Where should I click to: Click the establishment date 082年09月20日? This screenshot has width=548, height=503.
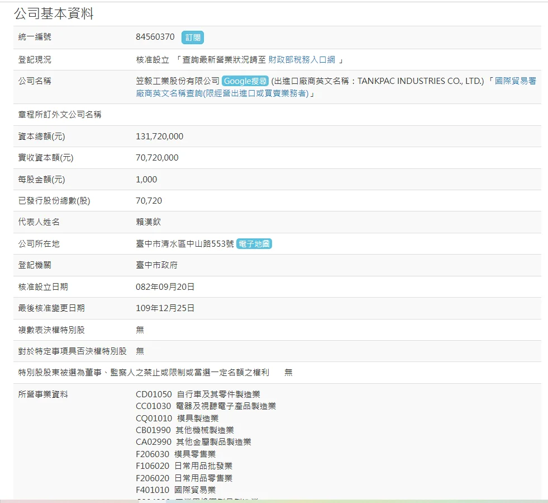(165, 286)
